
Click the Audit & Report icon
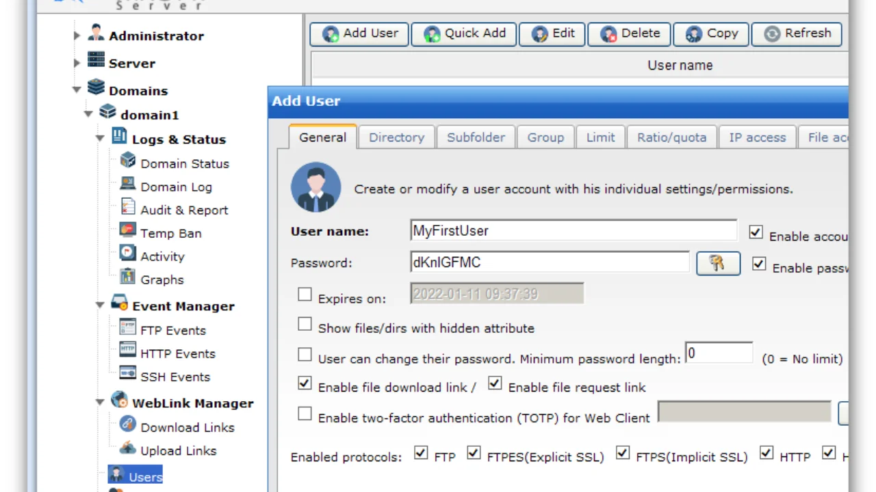click(x=128, y=207)
